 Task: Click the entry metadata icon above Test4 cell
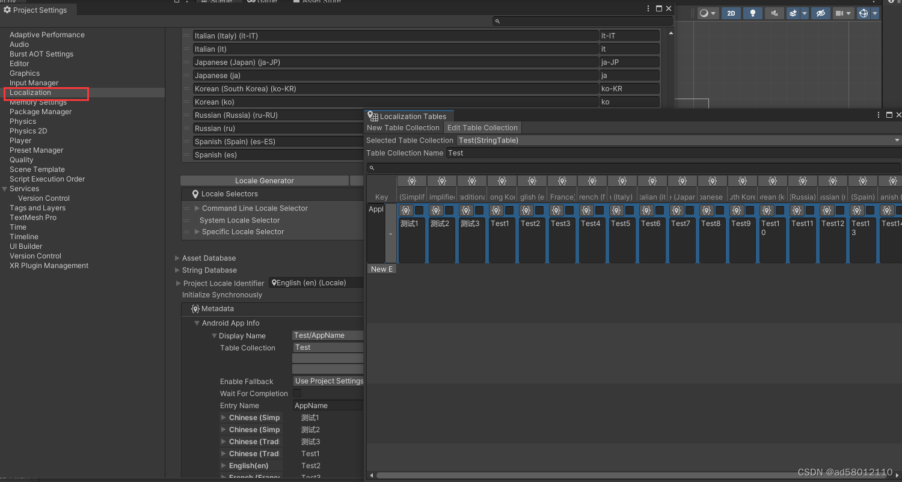click(x=586, y=210)
